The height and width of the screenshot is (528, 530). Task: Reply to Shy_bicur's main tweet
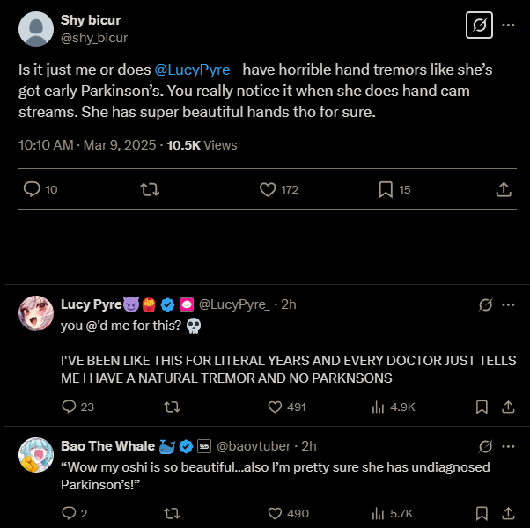tap(32, 189)
